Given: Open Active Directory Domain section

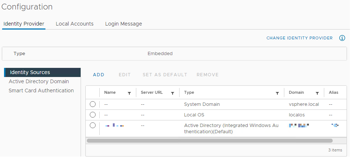Looking at the screenshot, I should click(39, 82).
